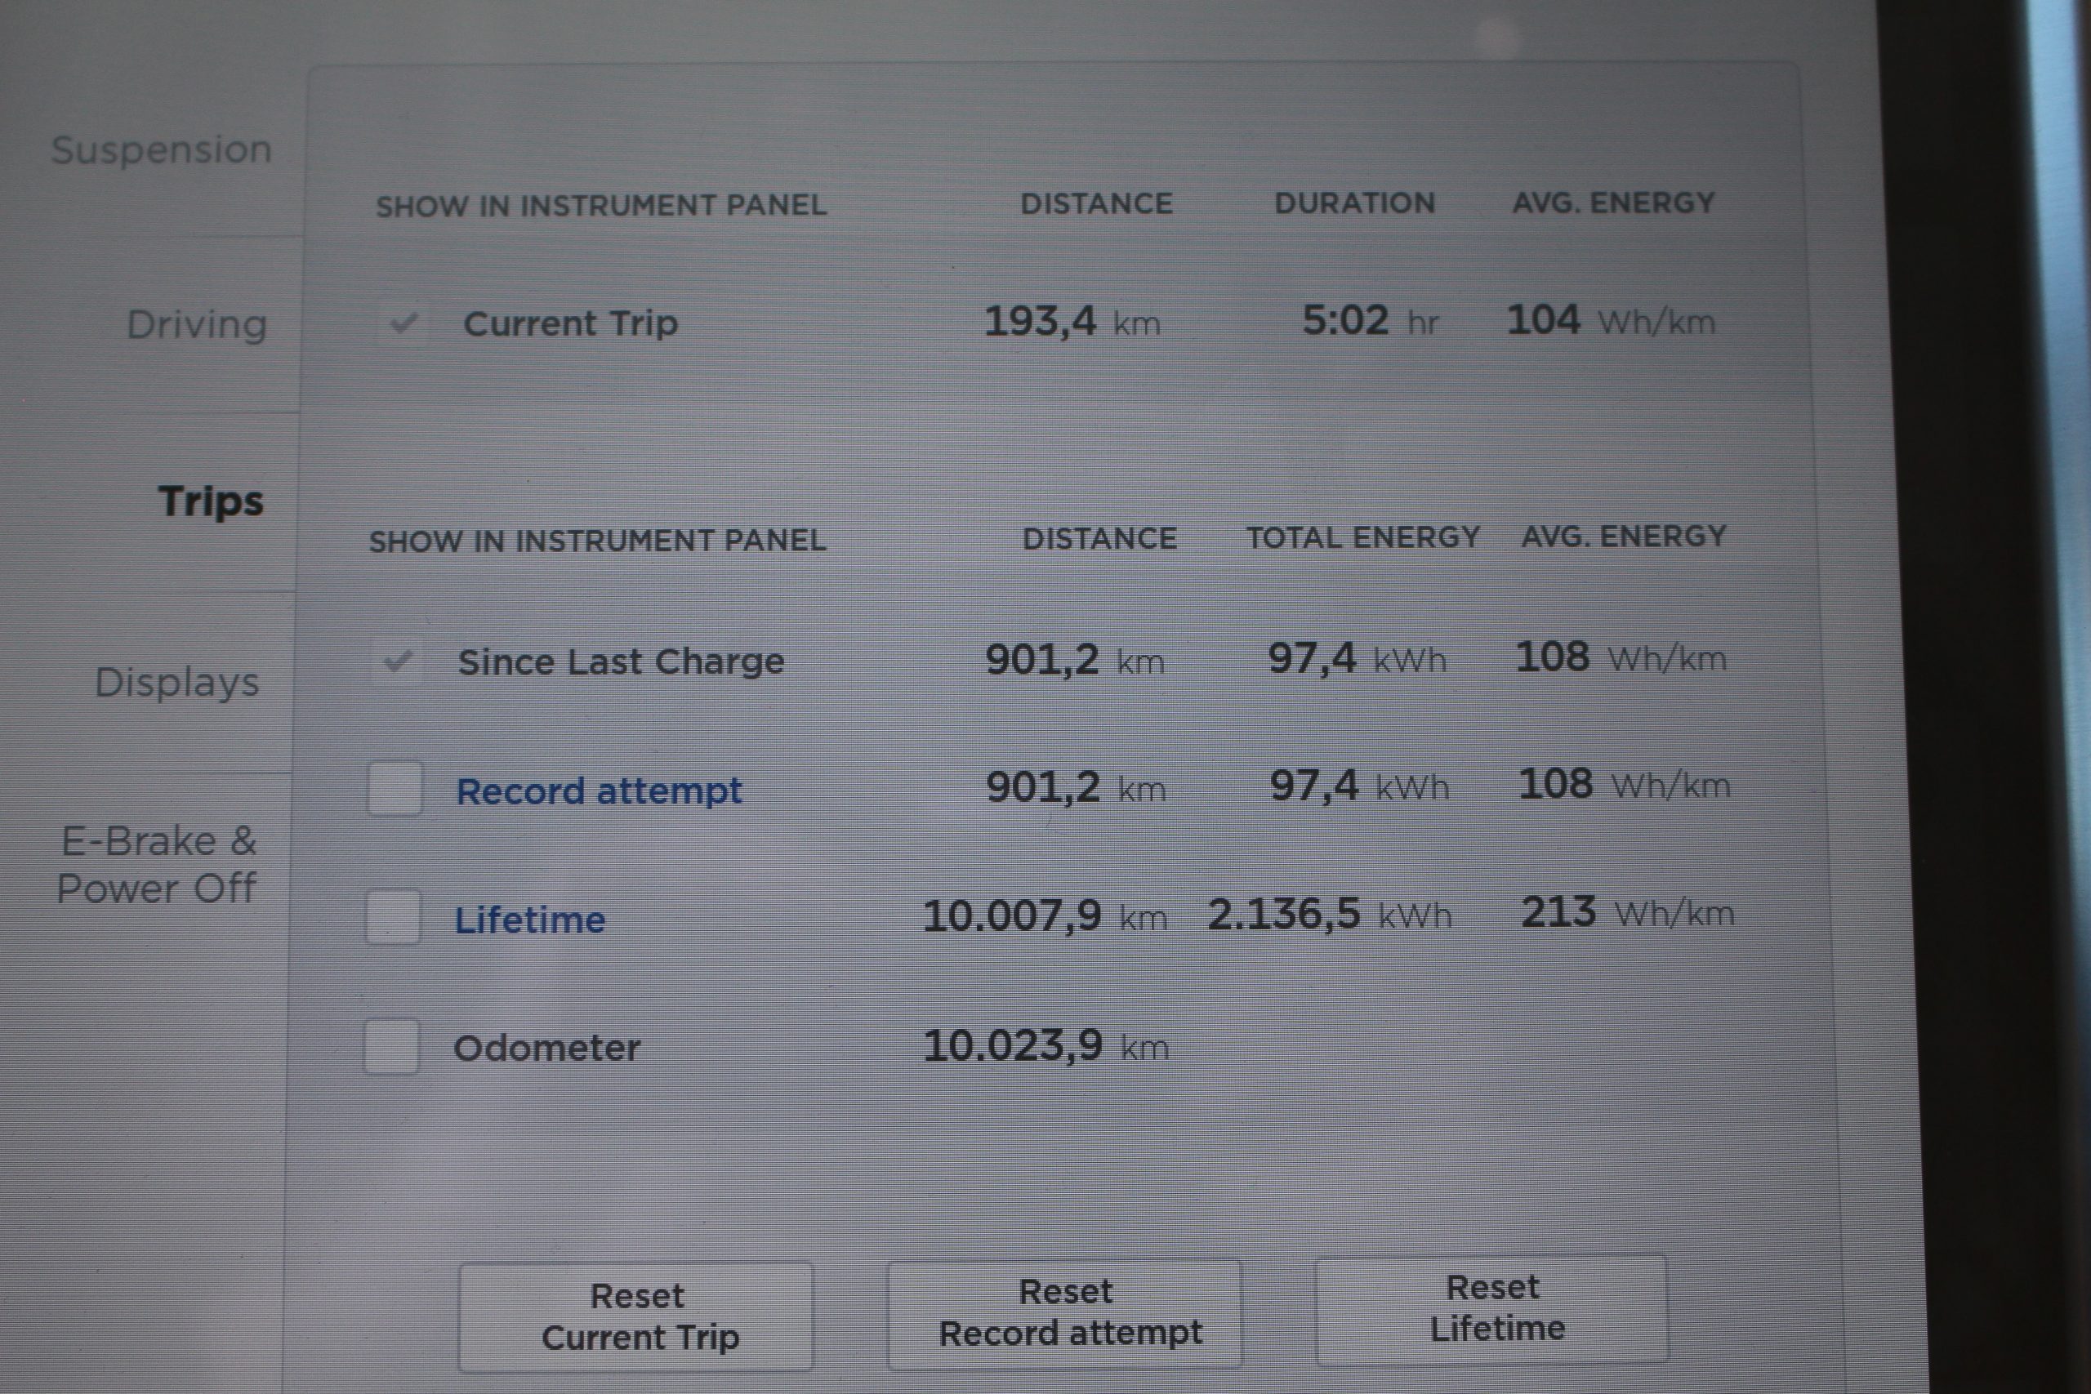Viewport: 2091px width, 1394px height.
Task: Toggle the Since Last Charge checkmark
Action: (398, 661)
